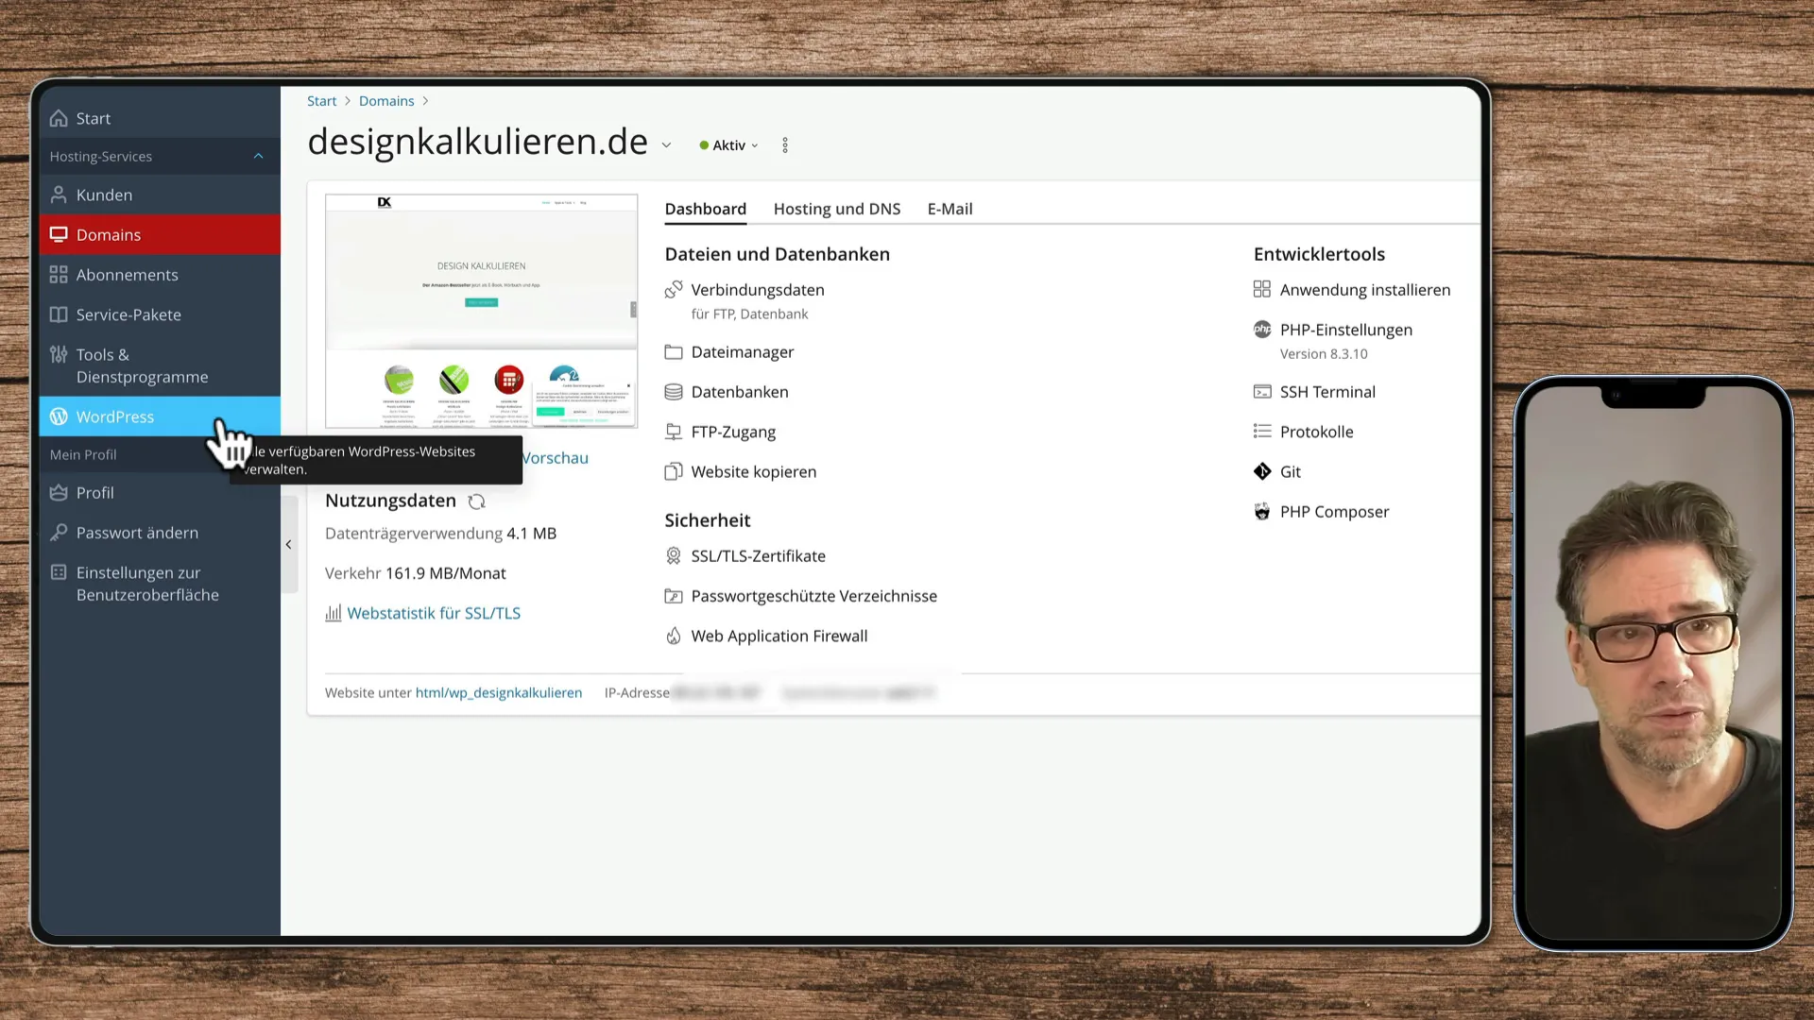The width and height of the screenshot is (1814, 1020).
Task: Refresh the Nutzungsdaten section
Action: [x=476, y=501]
